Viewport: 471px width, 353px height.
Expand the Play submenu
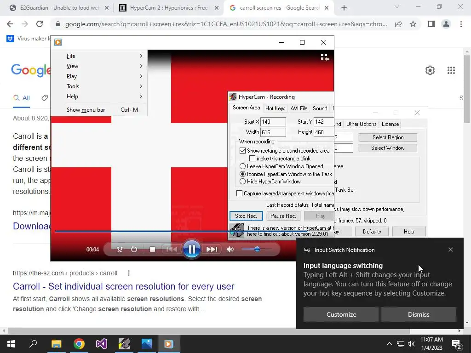tap(99, 76)
